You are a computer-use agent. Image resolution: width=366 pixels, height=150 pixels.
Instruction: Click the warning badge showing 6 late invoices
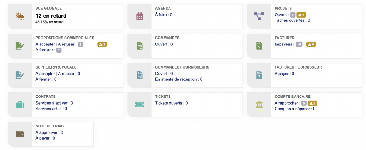coord(311,44)
